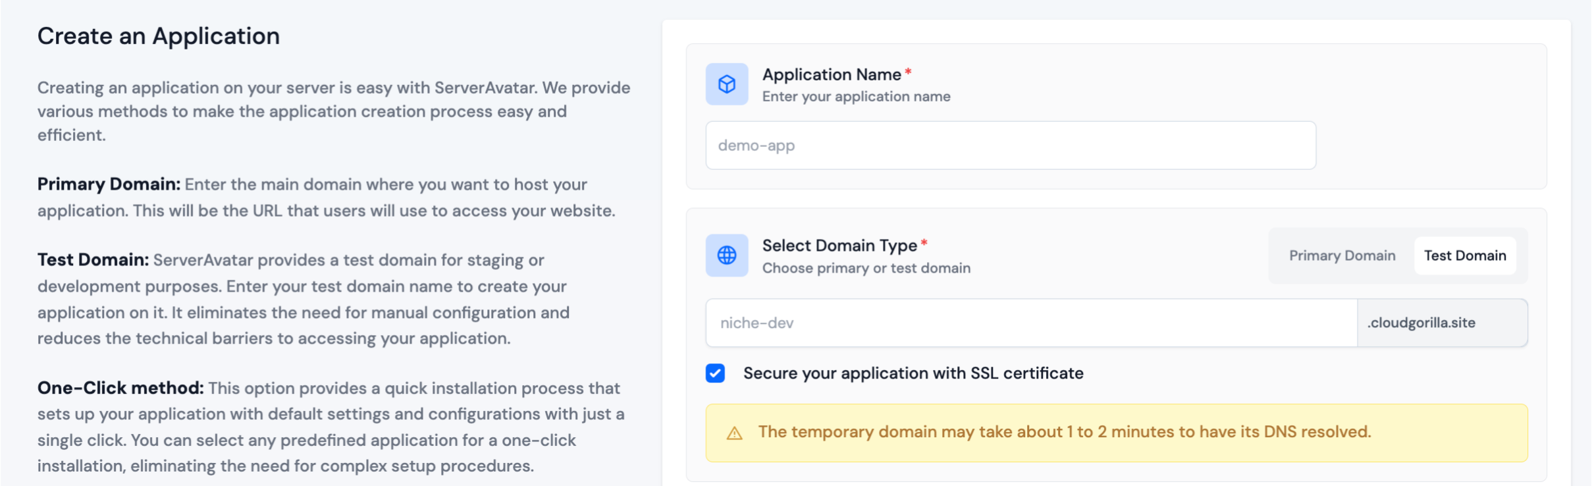Click the 'One-Click method:' bold text
The image size is (1592, 486).
point(120,388)
